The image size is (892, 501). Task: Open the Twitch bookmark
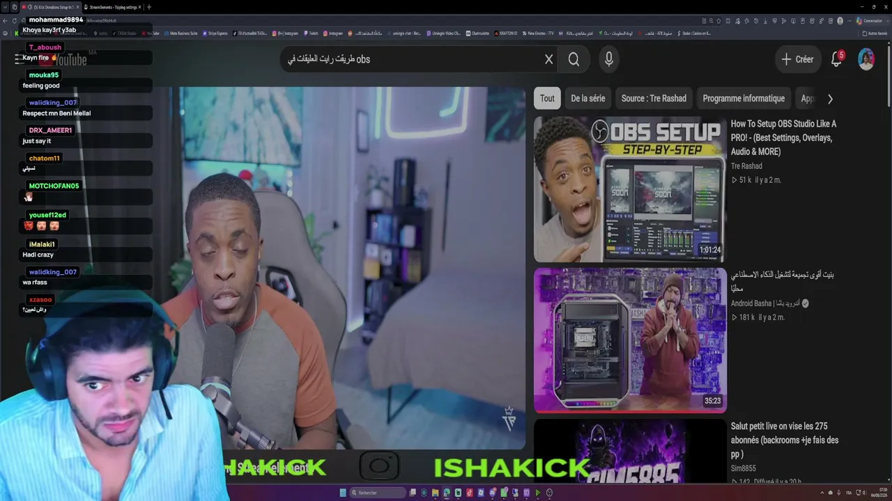point(312,33)
